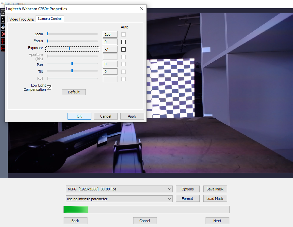The height and width of the screenshot is (227, 293).
Task: Enable the Auto checkbox for Focus
Action: coord(123,42)
